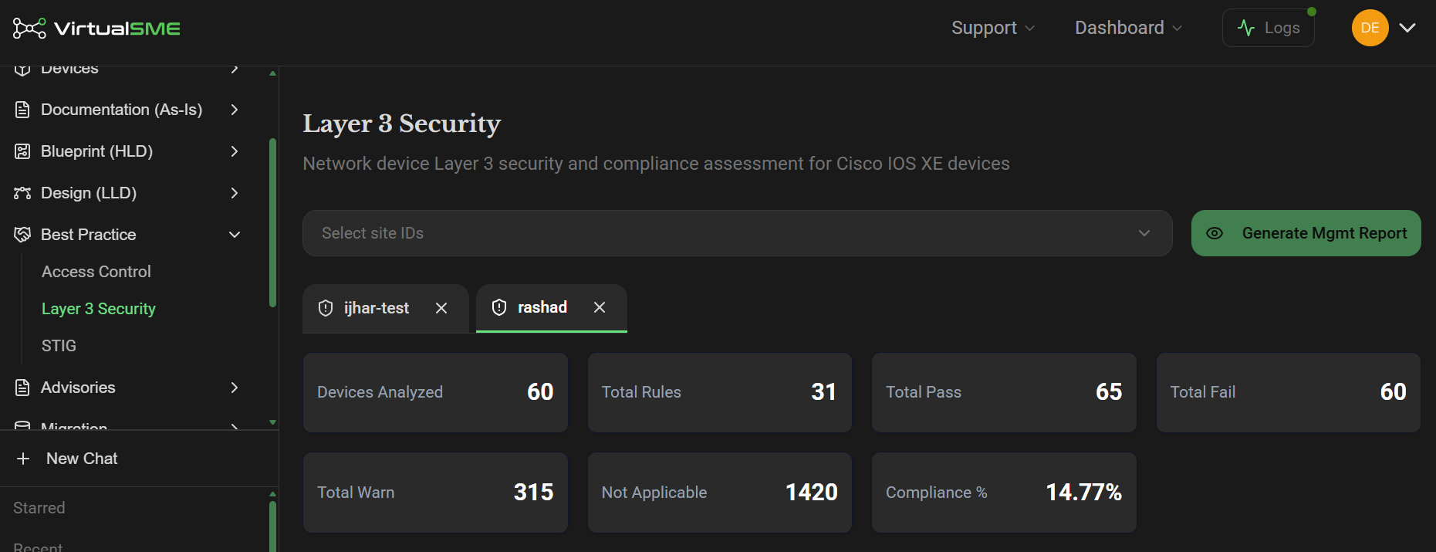
Task: Click the VirtualSME logo icon
Action: click(29, 29)
